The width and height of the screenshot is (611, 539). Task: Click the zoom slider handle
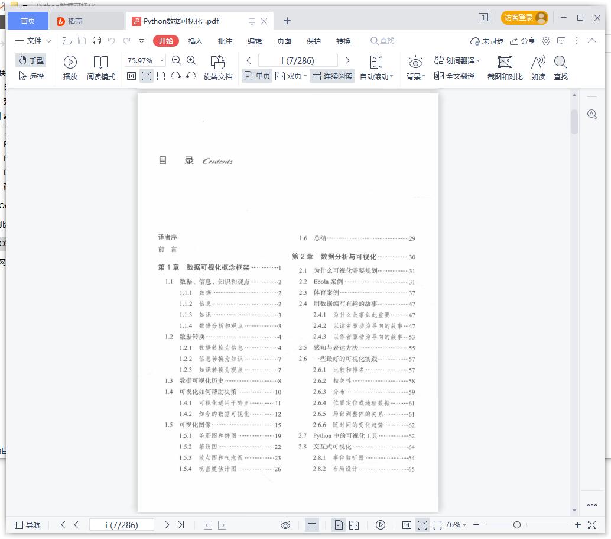[516, 525]
